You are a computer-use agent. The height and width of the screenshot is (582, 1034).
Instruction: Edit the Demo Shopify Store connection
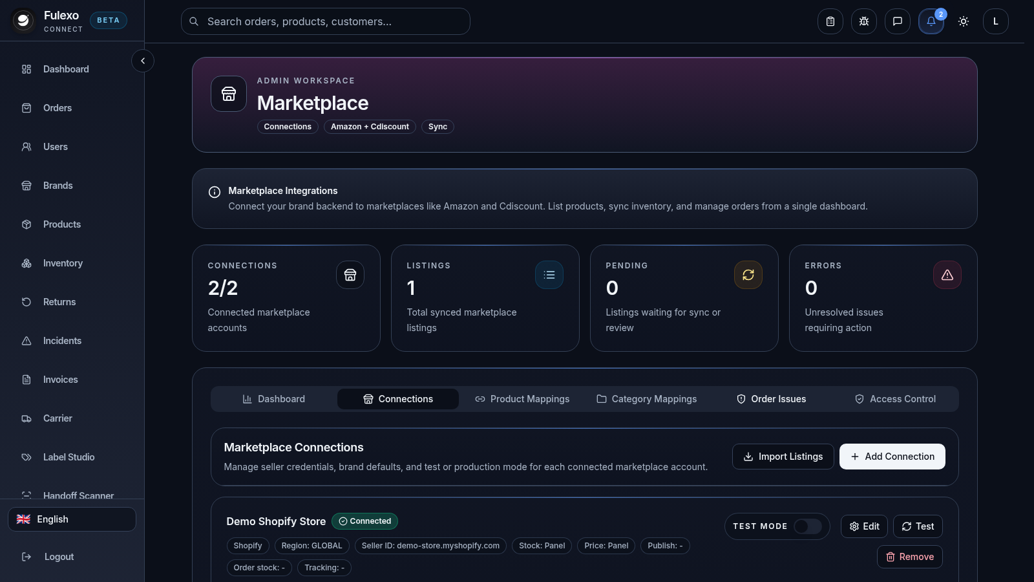pyautogui.click(x=864, y=526)
